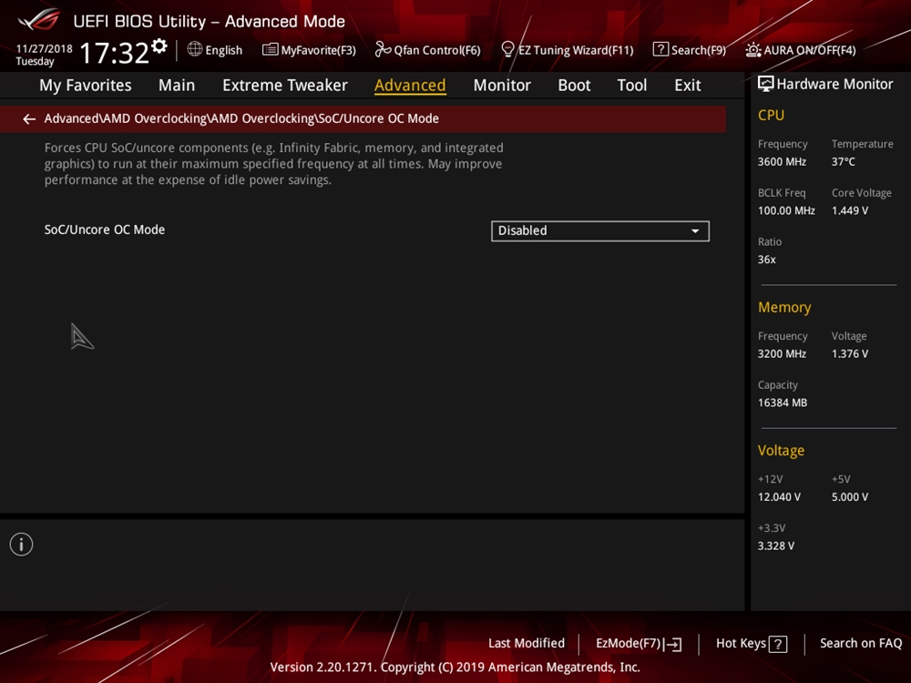Click the Hardware Monitor panel title
This screenshot has width=911, height=683.
pos(834,84)
